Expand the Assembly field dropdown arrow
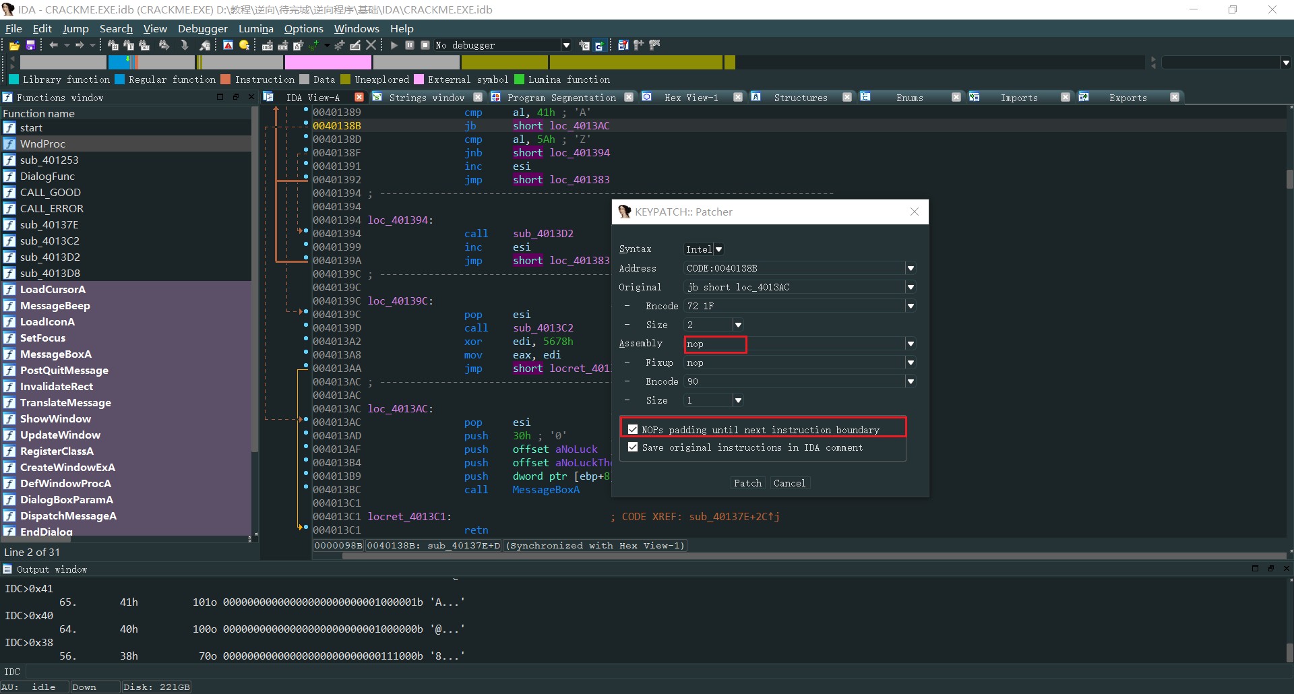 [x=911, y=344]
